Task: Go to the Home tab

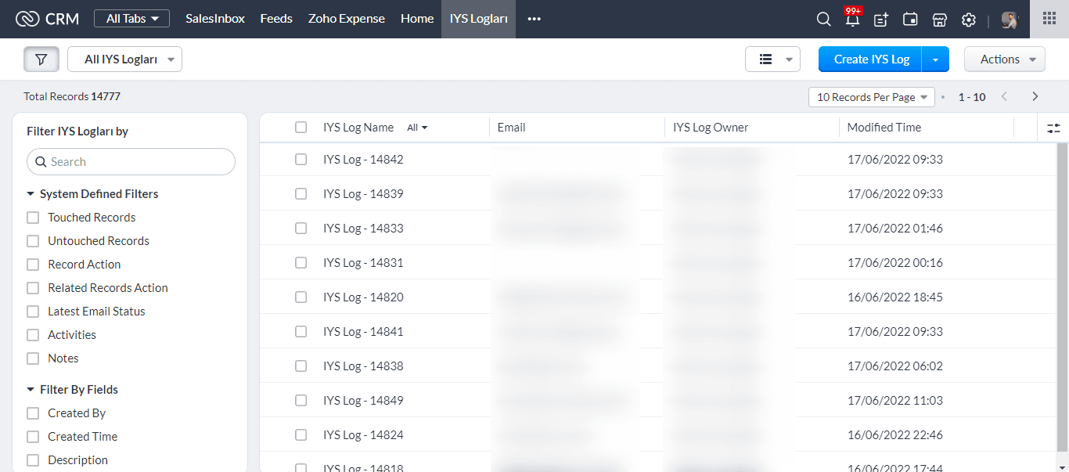Action: pos(417,19)
